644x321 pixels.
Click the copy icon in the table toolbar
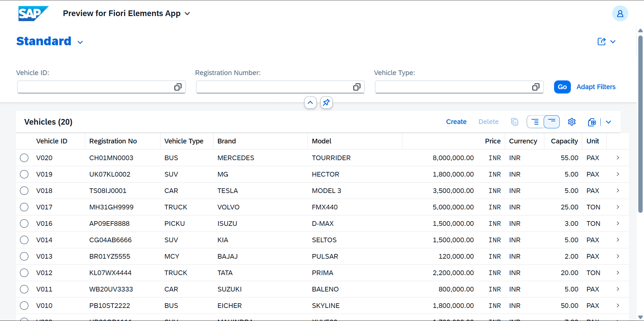click(x=514, y=122)
